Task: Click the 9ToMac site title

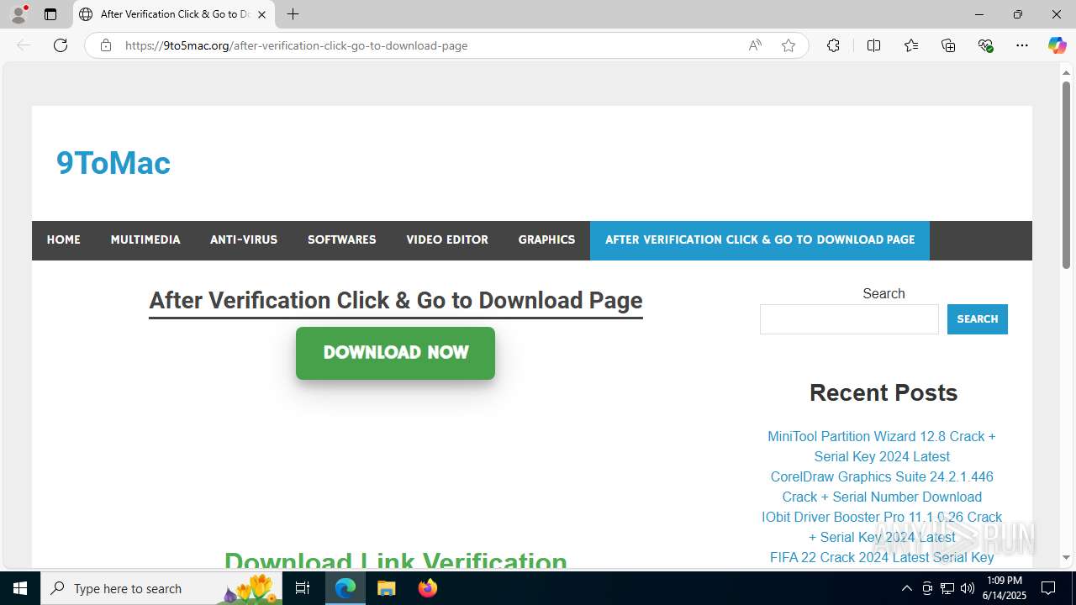Action: click(x=113, y=163)
